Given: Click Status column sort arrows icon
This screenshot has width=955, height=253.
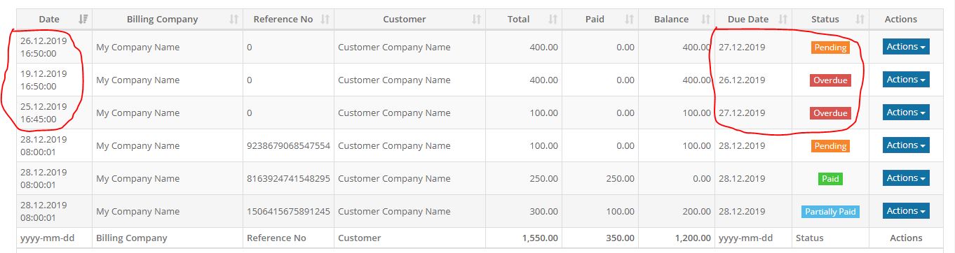Looking at the screenshot, I should (x=860, y=20).
